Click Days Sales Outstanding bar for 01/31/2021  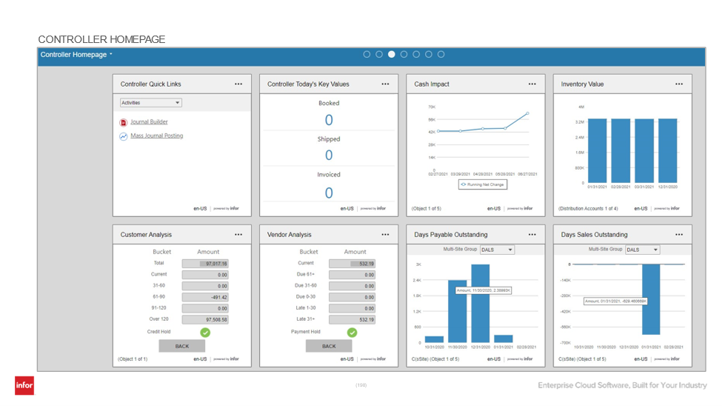coord(651,299)
